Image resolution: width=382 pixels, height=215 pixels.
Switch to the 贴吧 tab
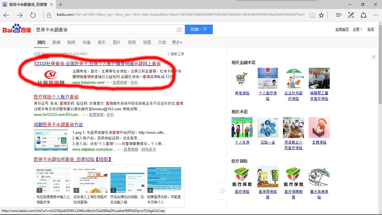click(x=71, y=42)
